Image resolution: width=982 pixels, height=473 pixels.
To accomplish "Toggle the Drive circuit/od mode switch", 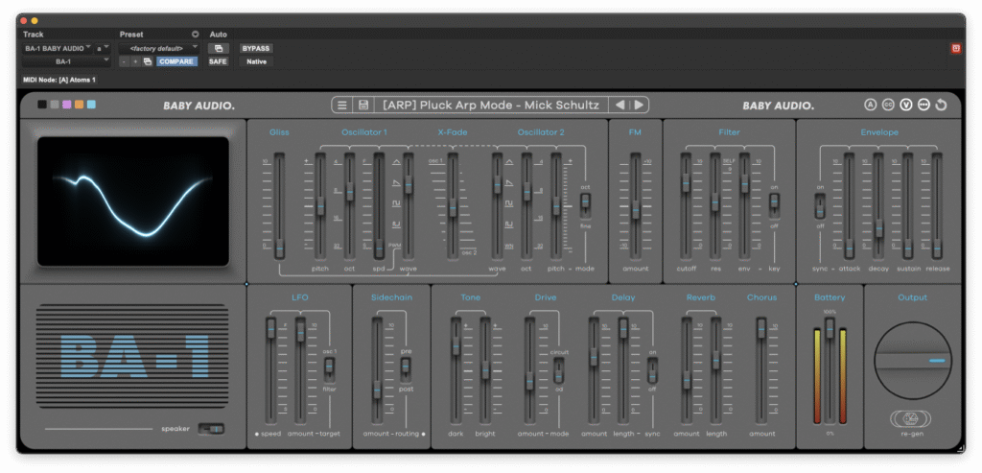I will click(x=559, y=369).
